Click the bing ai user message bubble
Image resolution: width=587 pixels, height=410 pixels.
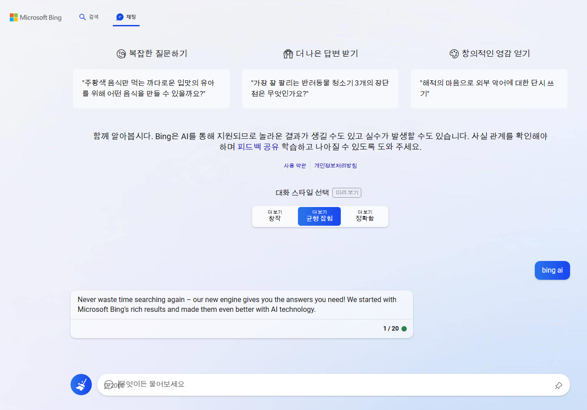(x=552, y=270)
